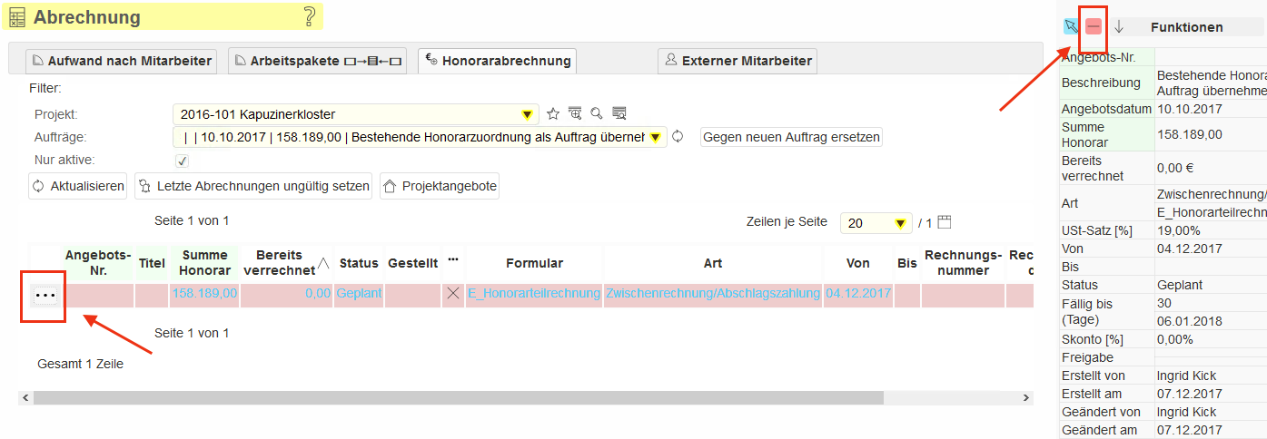Click the help question mark icon

[310, 16]
